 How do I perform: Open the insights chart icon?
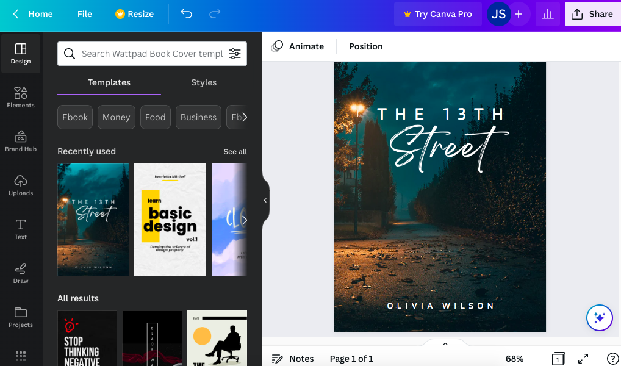point(547,13)
